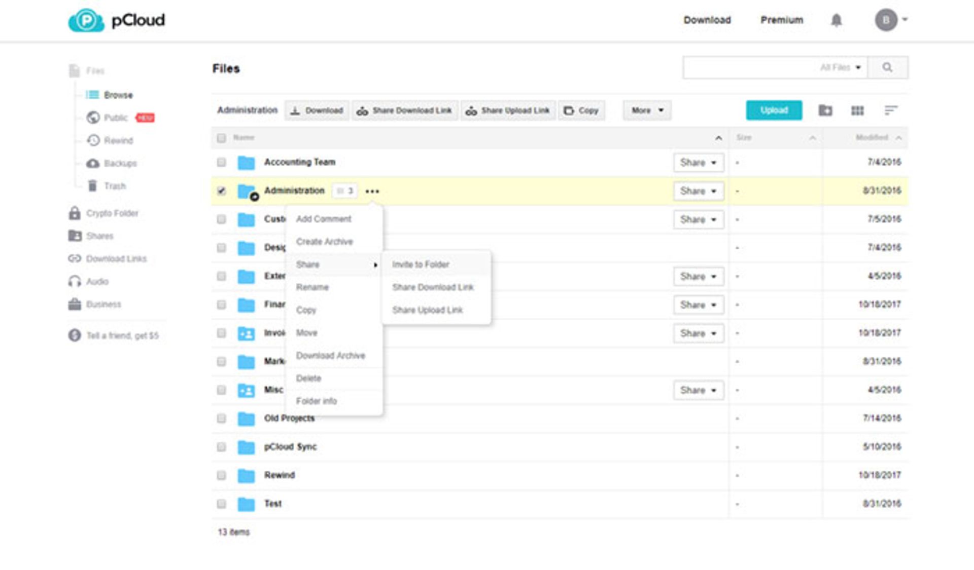
Task: Open Rewind in the sidebar
Action: click(x=118, y=140)
